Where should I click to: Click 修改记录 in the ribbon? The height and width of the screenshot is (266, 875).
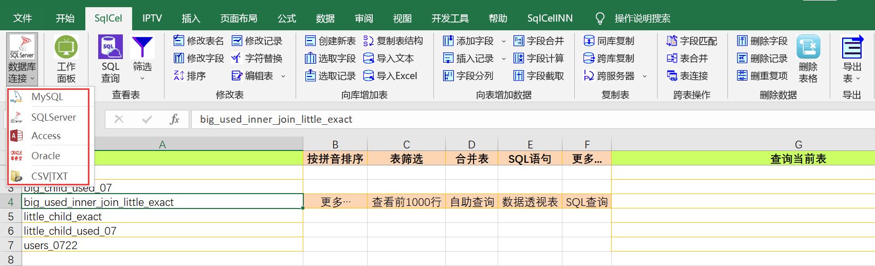(x=257, y=41)
